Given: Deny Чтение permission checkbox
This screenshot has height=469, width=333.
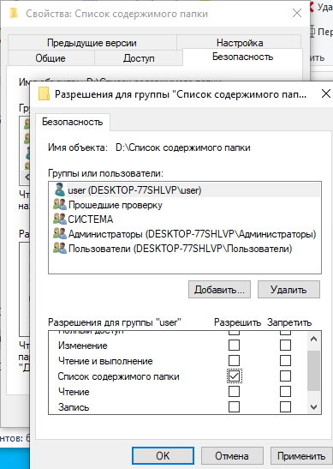Looking at the screenshot, I should pyautogui.click(x=285, y=391).
